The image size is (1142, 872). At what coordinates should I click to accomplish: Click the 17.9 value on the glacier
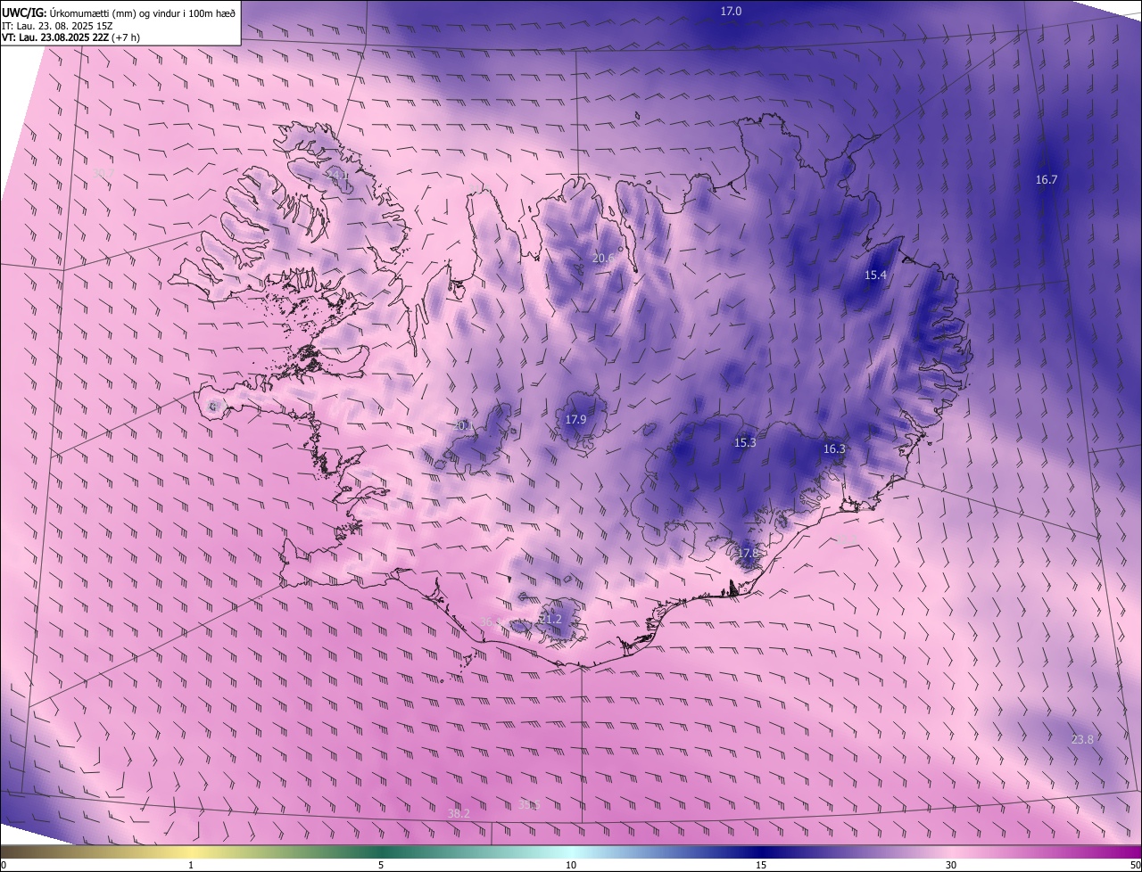pos(575,419)
